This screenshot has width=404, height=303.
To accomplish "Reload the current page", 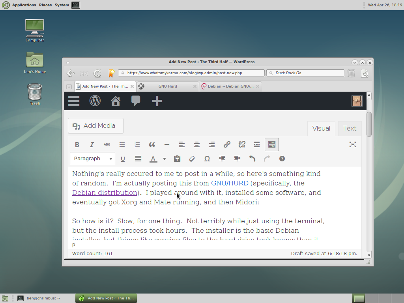I will click(97, 73).
